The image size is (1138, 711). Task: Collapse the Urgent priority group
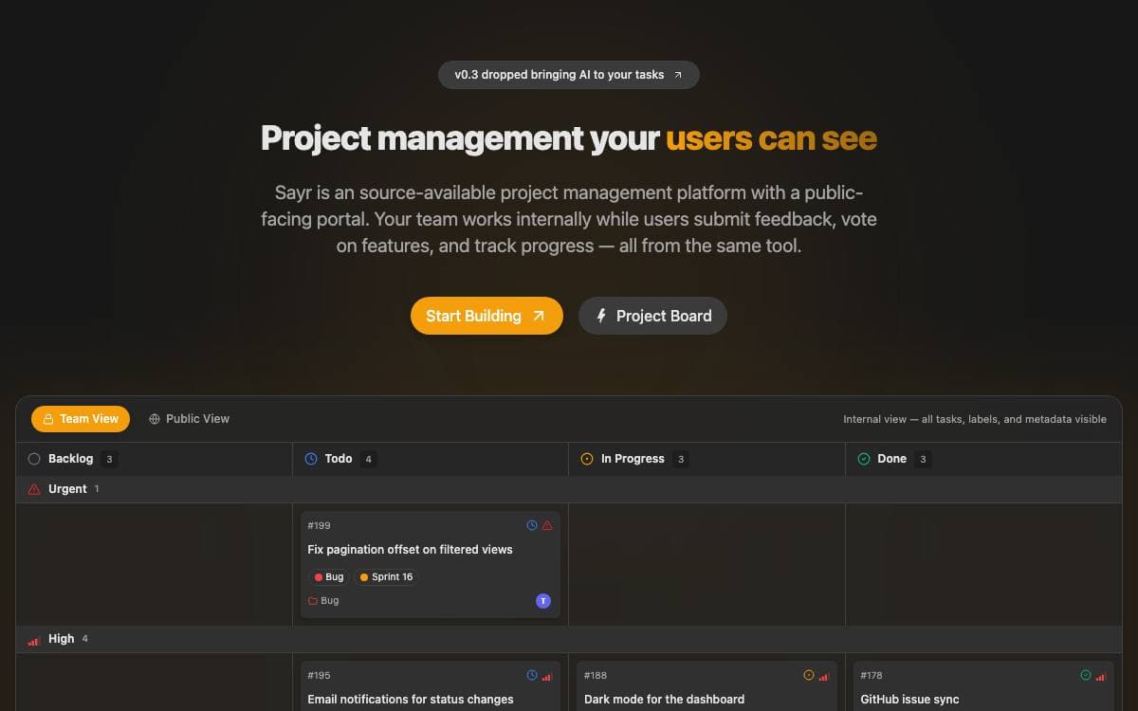[569, 489]
